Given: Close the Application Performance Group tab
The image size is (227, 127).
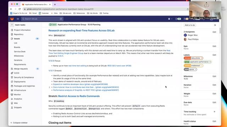Looking at the screenshot, I should pyautogui.click(x=50, y=5).
